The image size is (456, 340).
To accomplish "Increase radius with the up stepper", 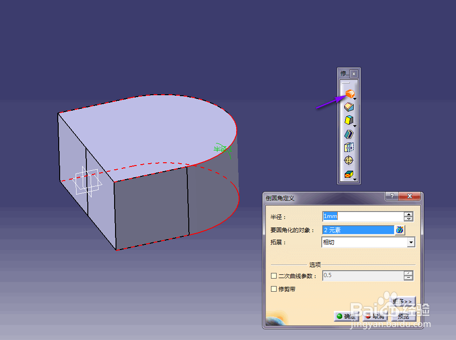I will pyautogui.click(x=409, y=214).
